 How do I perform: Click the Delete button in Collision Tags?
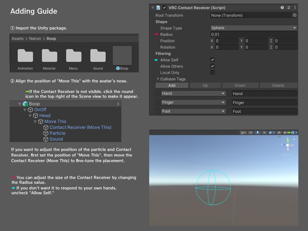[278, 85]
